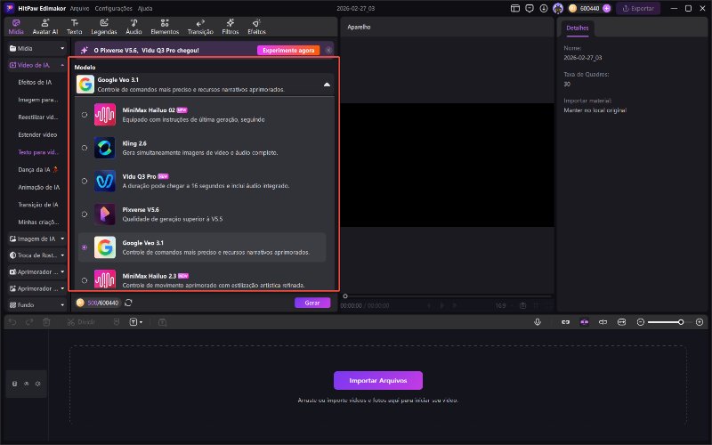Screen dimensions: 712x445
Task: Open Minhas criaçõ... sidebar item
Action: point(38,222)
